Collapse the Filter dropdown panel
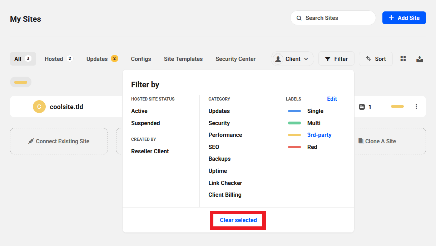Viewport: 436px width, 246px height. [x=336, y=59]
